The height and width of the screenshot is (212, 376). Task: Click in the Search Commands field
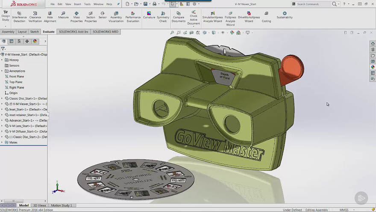(x=314, y=4)
